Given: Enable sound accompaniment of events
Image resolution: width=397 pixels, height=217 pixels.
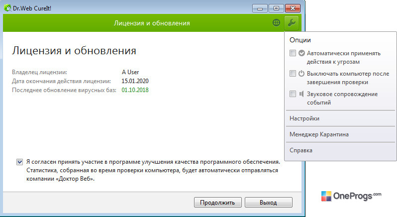Looking at the screenshot, I should point(293,94).
